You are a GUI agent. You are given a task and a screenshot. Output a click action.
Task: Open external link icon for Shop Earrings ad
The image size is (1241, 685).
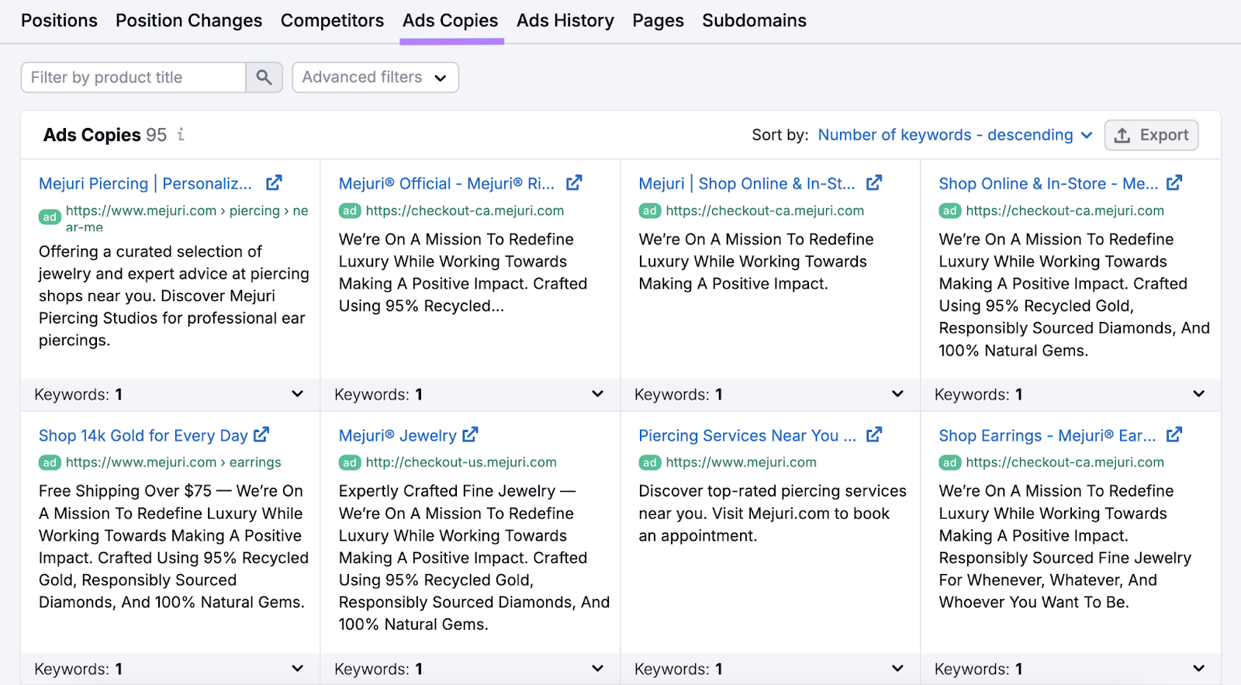pos(1174,434)
